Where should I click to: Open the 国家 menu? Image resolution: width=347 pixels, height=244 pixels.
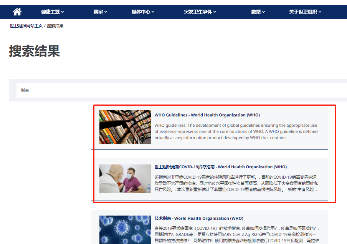pos(100,12)
